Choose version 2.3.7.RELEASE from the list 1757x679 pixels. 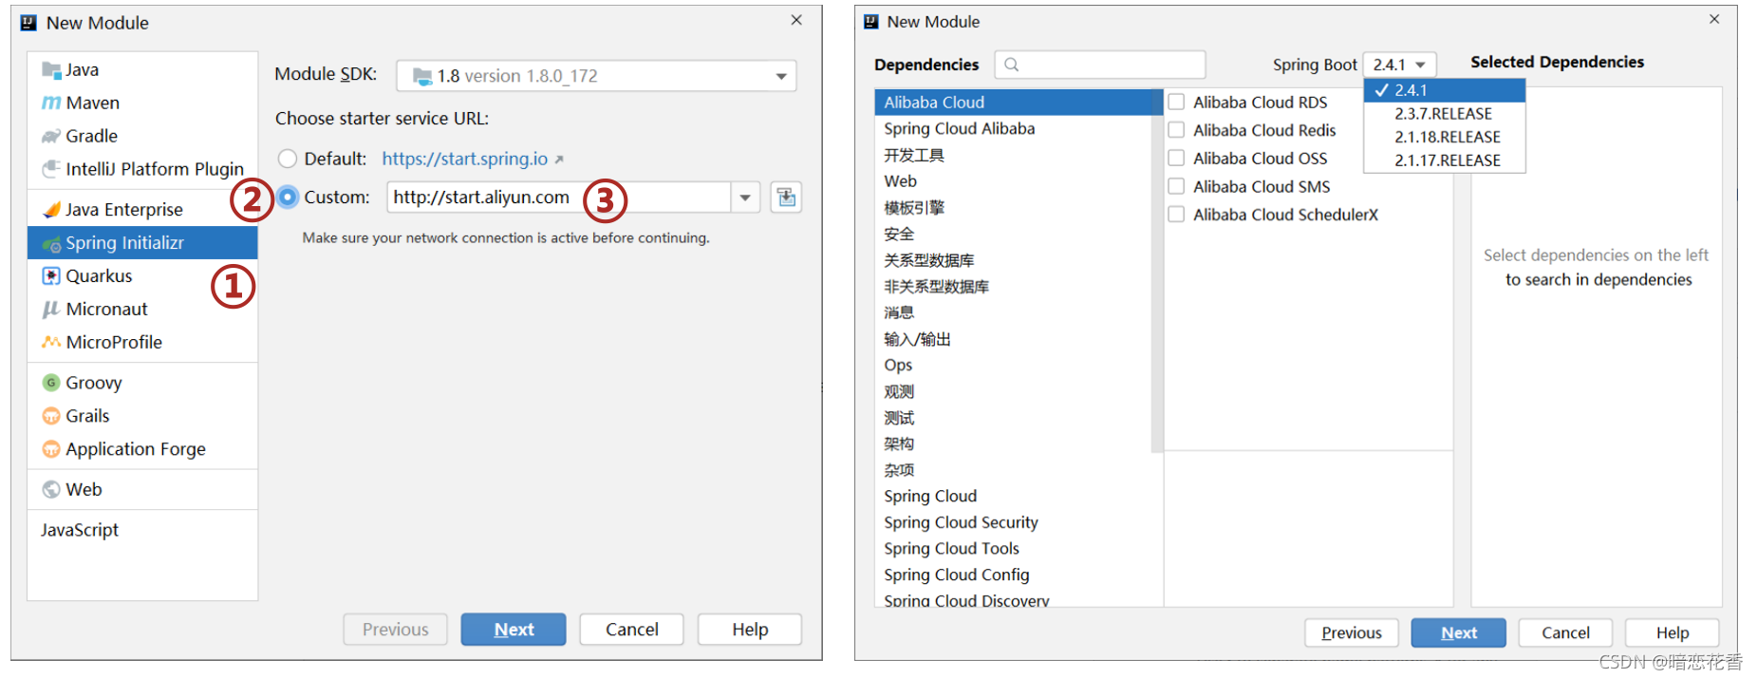[1443, 114]
